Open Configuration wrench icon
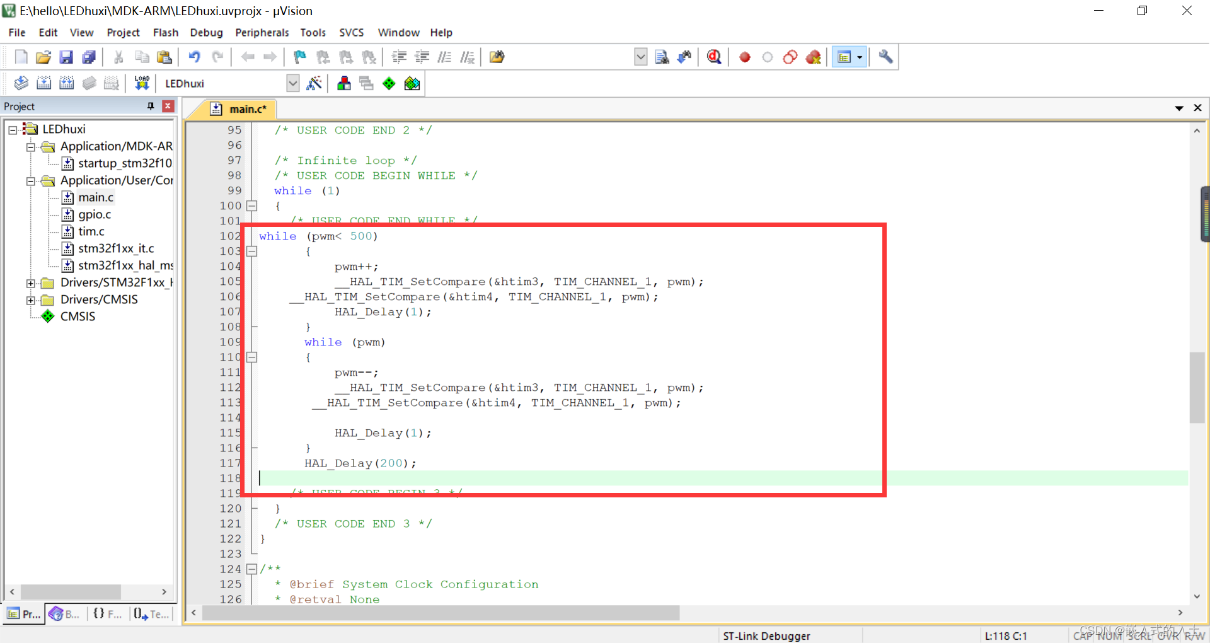The width and height of the screenshot is (1210, 643). [x=885, y=57]
